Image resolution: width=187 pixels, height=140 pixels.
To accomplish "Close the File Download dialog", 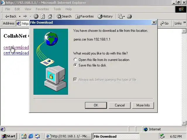I will tap(154, 22).
